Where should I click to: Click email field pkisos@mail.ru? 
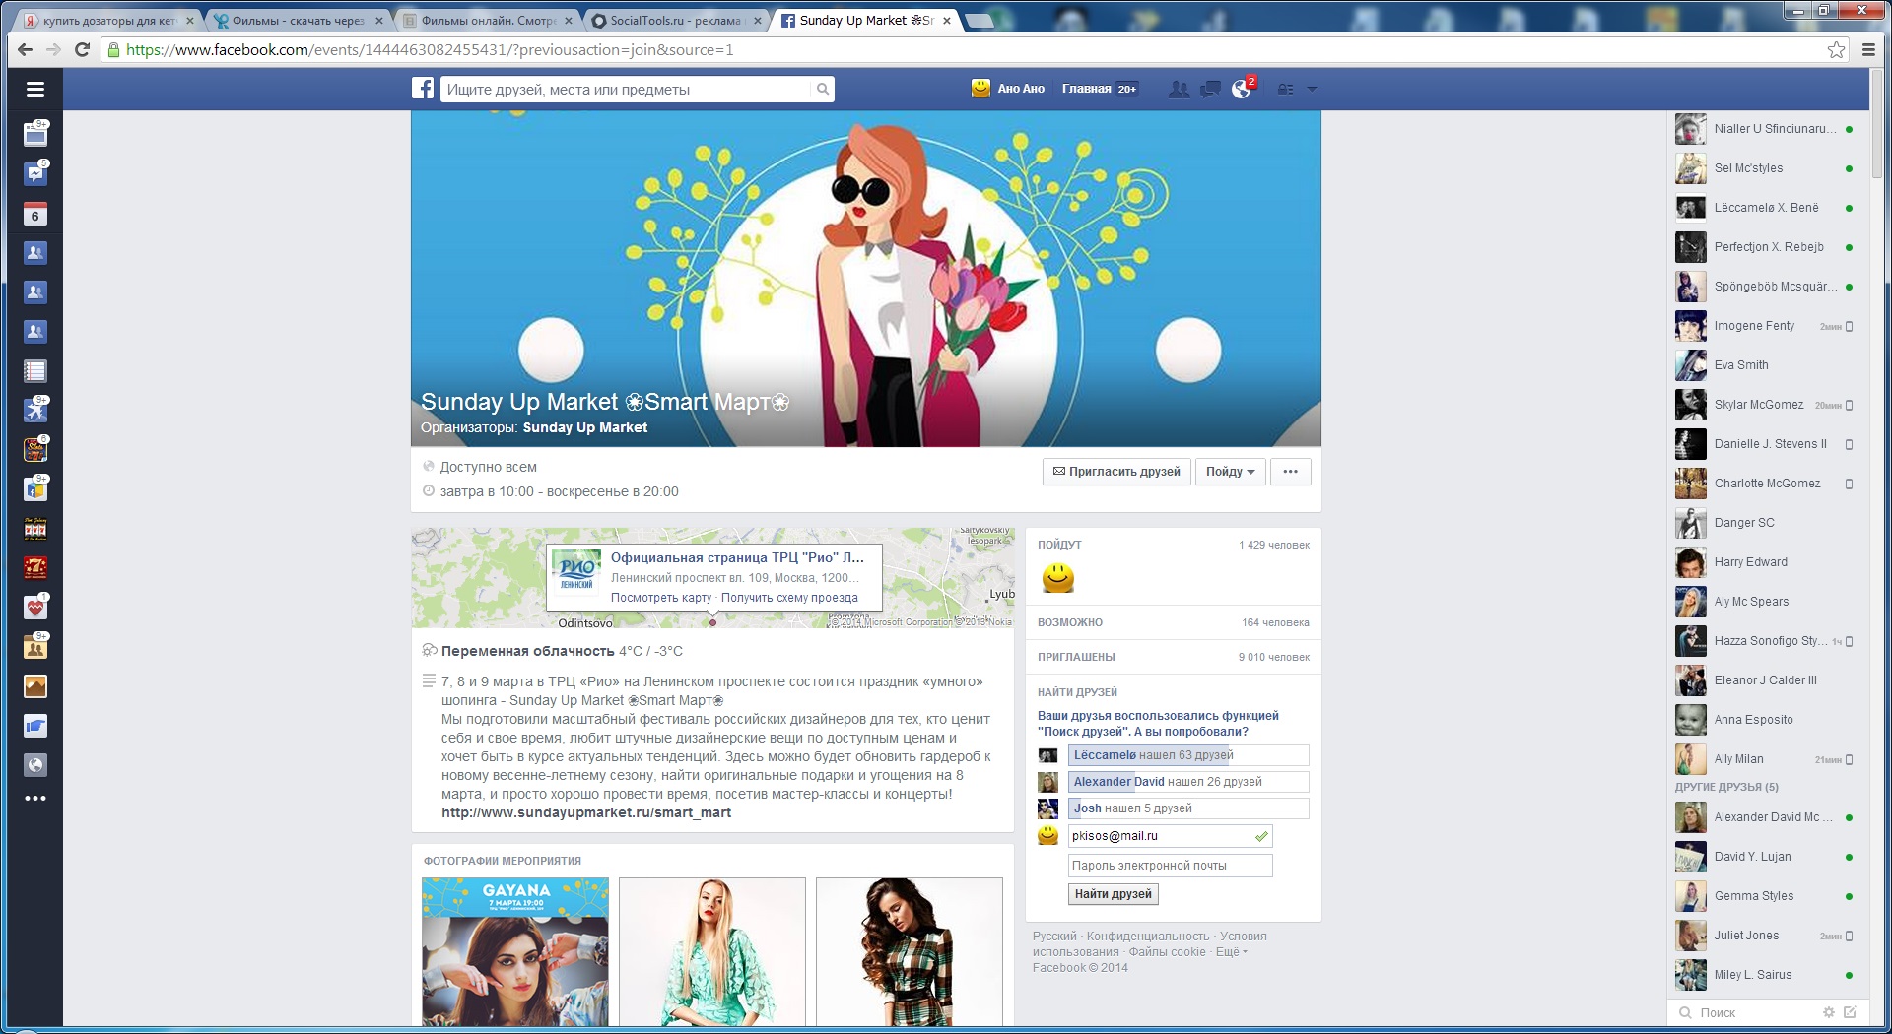(x=1171, y=836)
